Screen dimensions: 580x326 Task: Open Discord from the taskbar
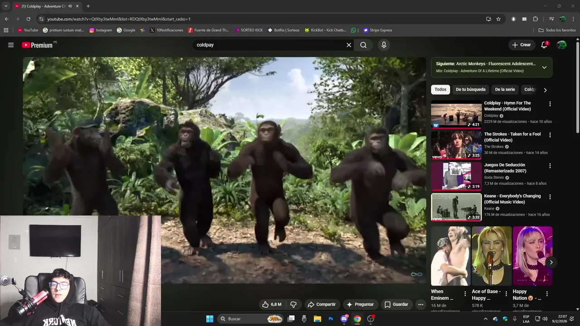click(x=344, y=319)
